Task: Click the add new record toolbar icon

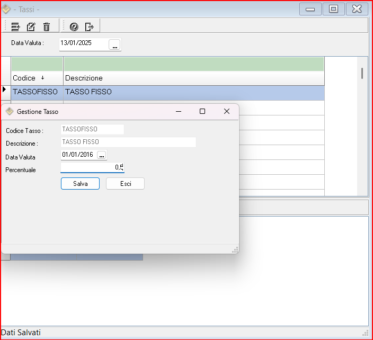Action: pos(15,26)
